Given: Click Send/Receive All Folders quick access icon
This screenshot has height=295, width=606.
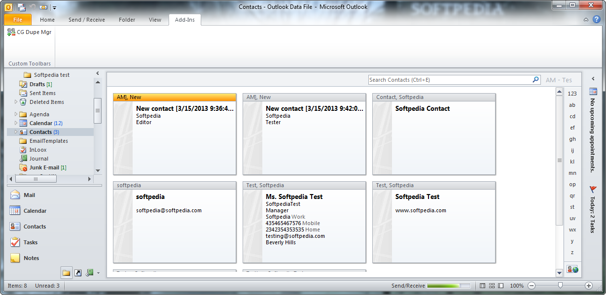Looking at the screenshot, I should [x=22, y=7].
